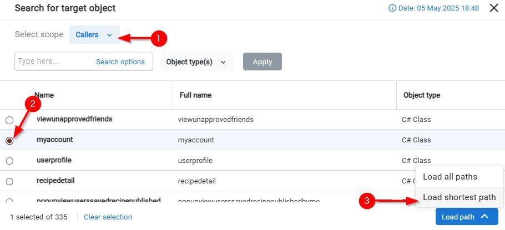Expand the Object type(s) dropdown
The width and height of the screenshot is (505, 230).
pos(196,62)
